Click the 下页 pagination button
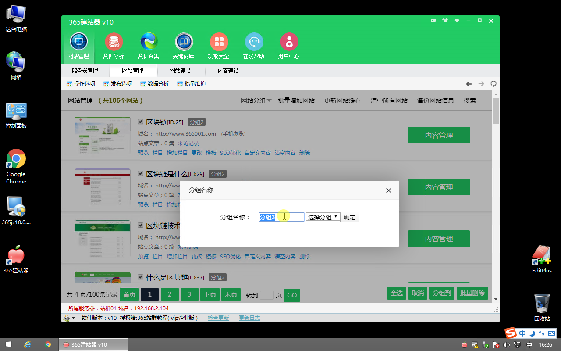Image resolution: width=561 pixels, height=351 pixels. pyautogui.click(x=209, y=294)
